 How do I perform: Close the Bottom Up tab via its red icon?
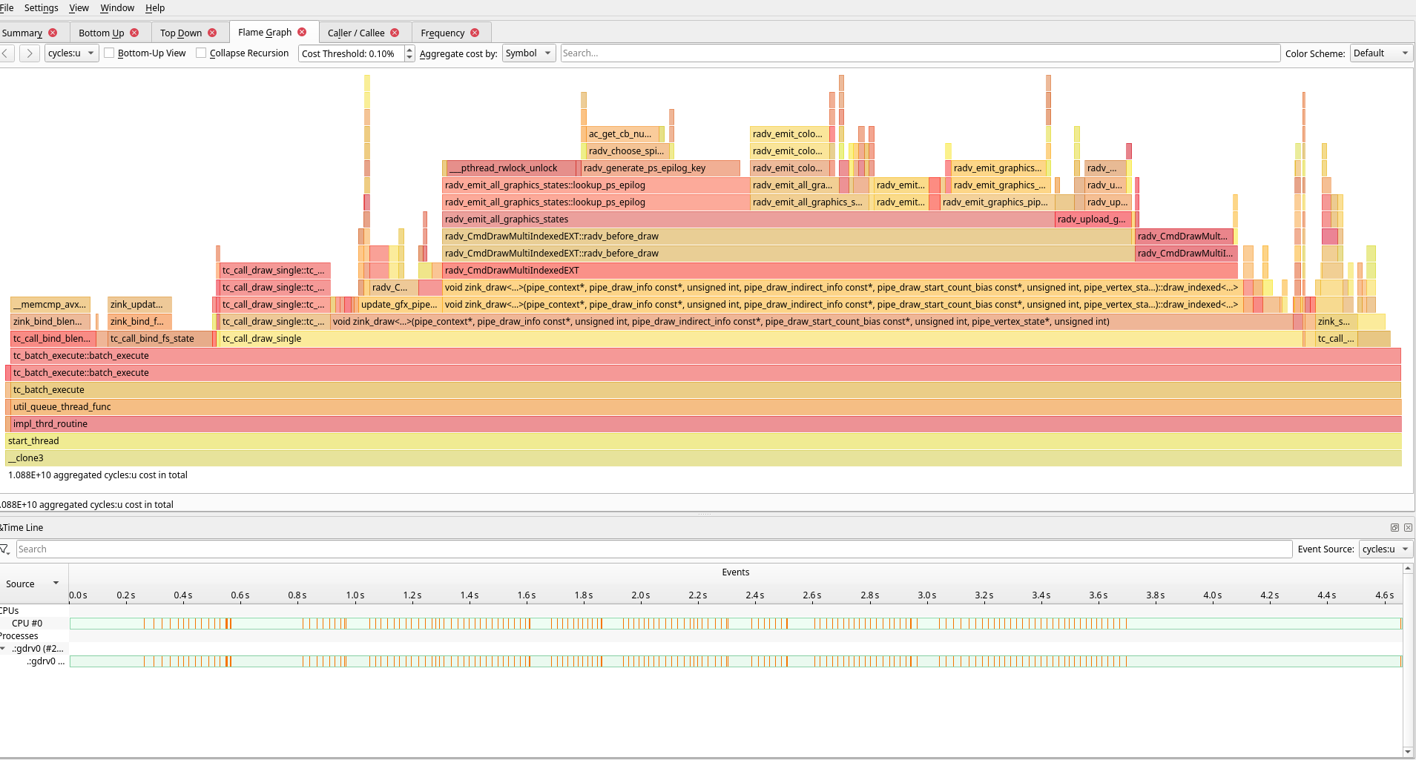click(x=134, y=33)
